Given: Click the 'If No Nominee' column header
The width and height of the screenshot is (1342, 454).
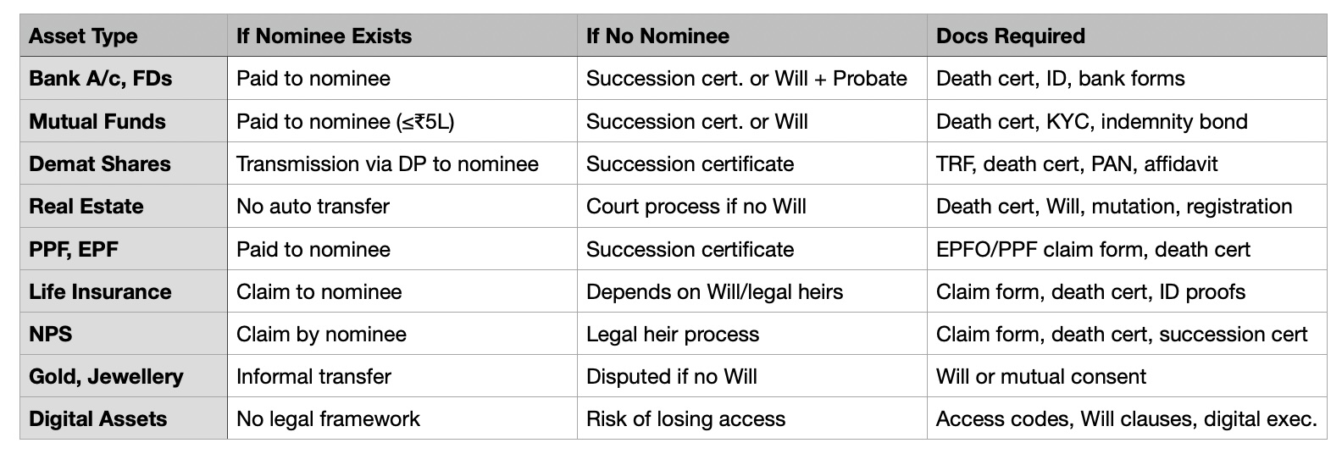Looking at the screenshot, I should point(752,36).
